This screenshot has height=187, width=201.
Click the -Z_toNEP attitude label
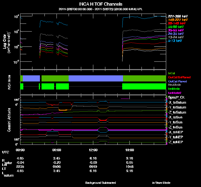pos(176,142)
